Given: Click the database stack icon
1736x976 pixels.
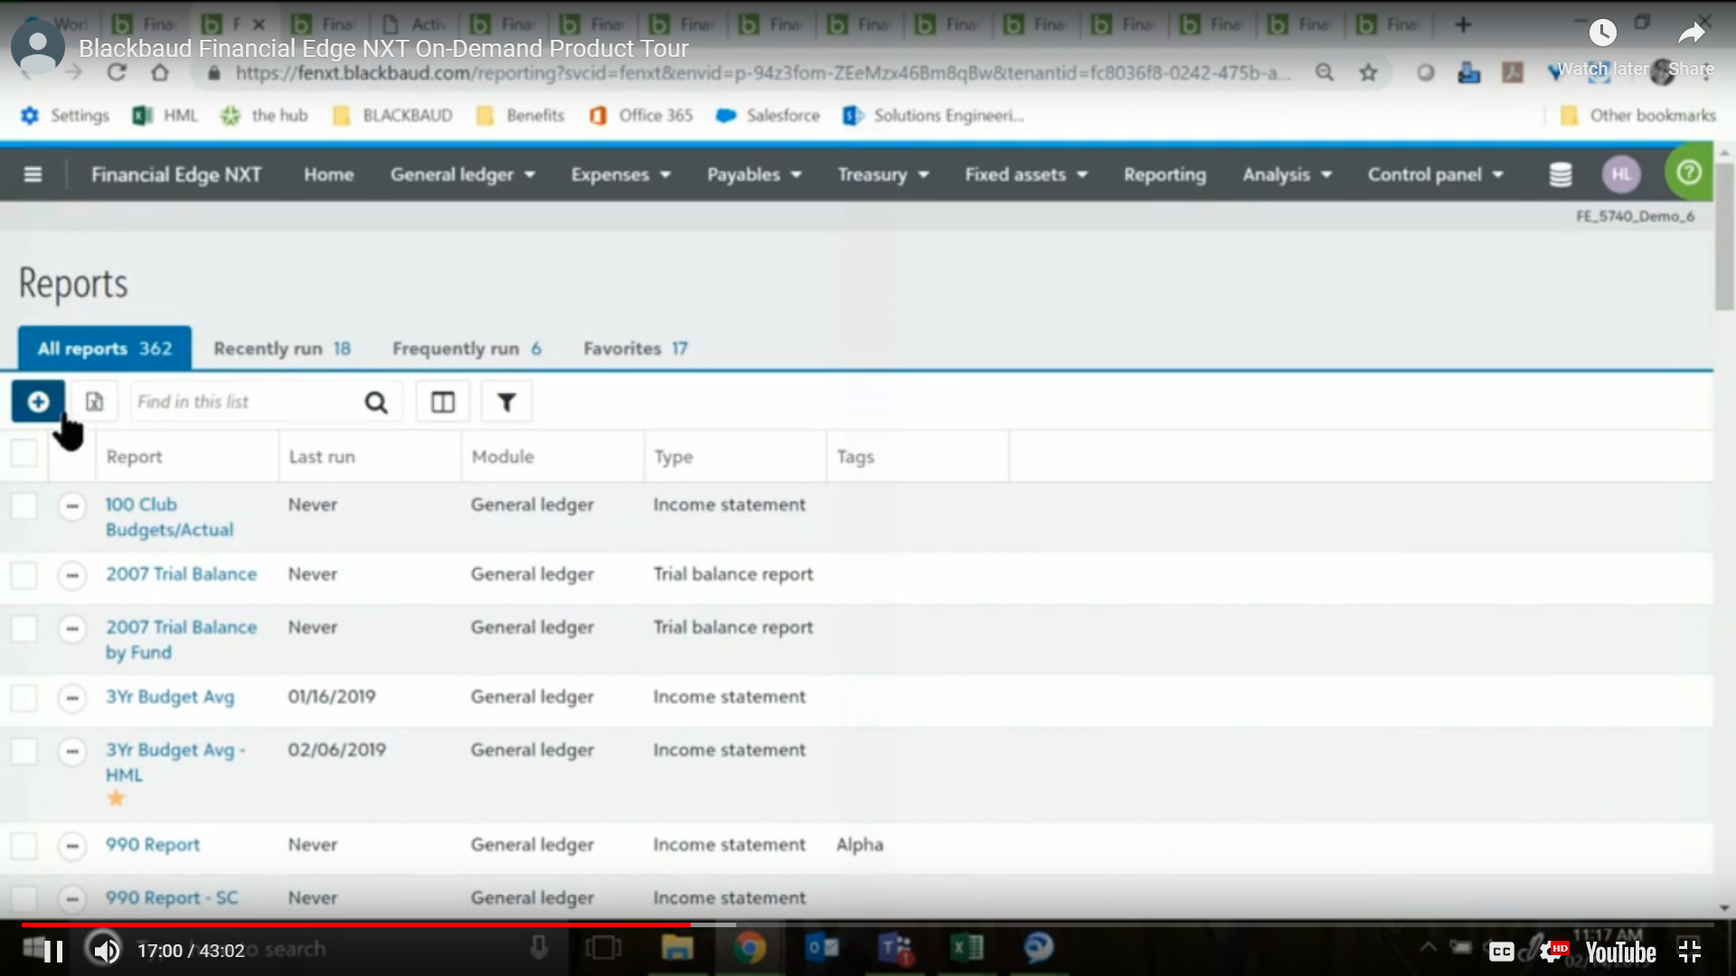Looking at the screenshot, I should pos(1561,174).
